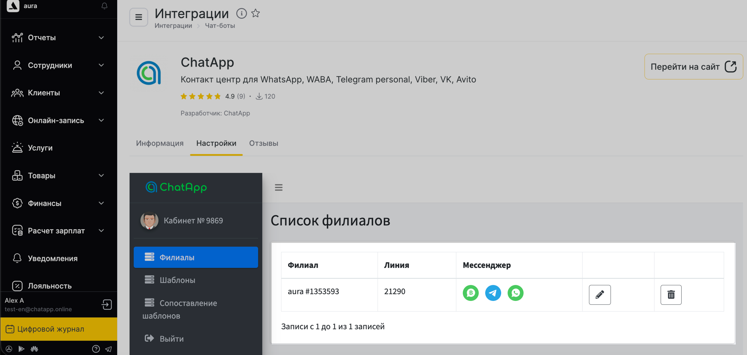Expand the Клиенты menu section
747x355 pixels.
58,93
